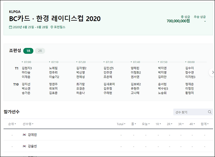Click the 07:30 tee time marker
215x157 pixels.
click(x=108, y=62)
